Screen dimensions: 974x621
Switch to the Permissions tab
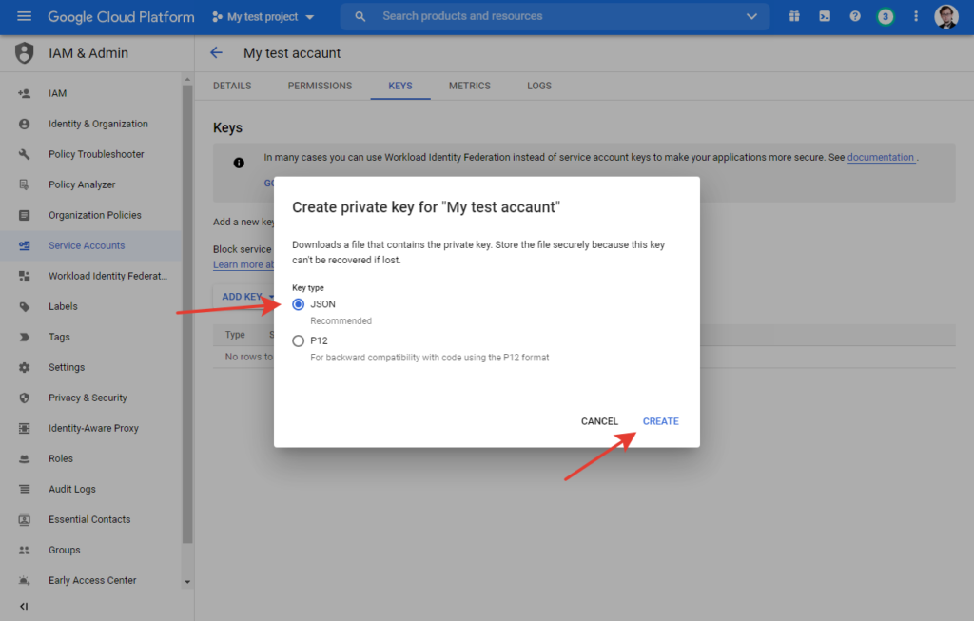(320, 86)
